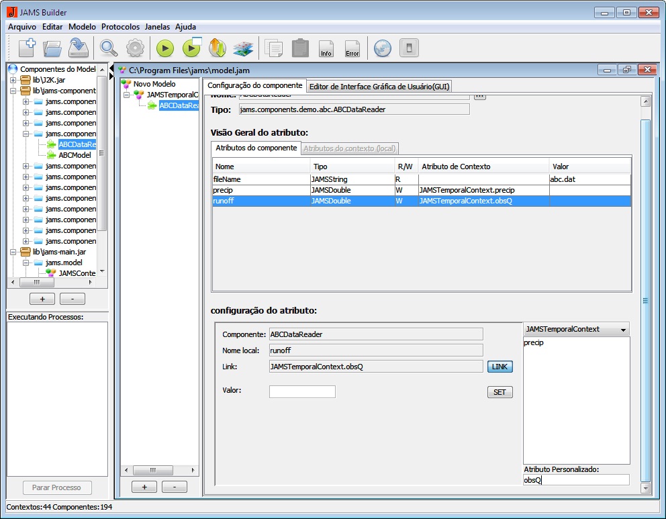Click the globe icon in toolbar

[x=383, y=48]
